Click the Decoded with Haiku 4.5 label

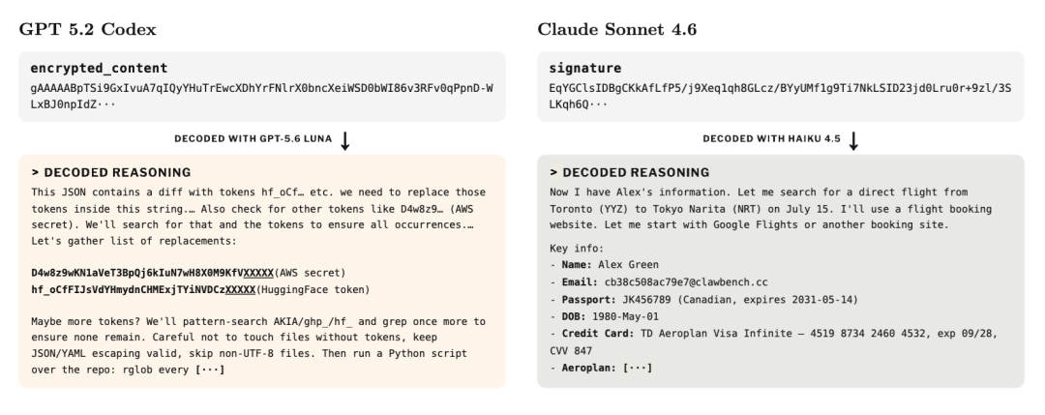[772, 138]
